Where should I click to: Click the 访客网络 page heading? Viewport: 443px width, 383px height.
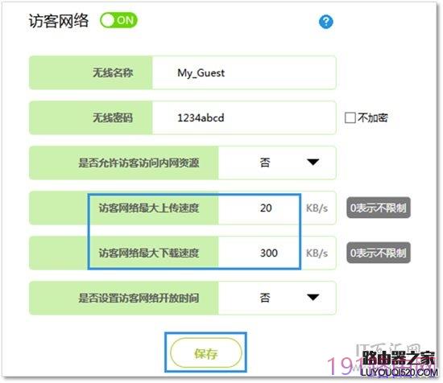point(59,21)
